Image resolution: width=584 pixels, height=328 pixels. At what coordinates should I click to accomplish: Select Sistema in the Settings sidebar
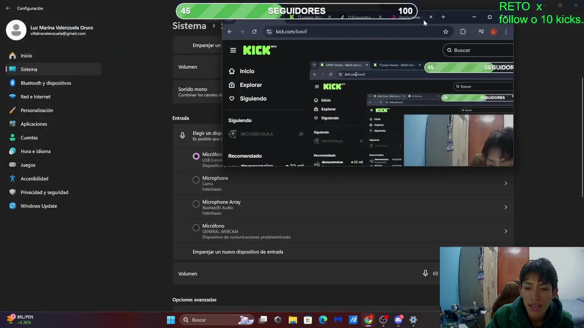point(54,69)
